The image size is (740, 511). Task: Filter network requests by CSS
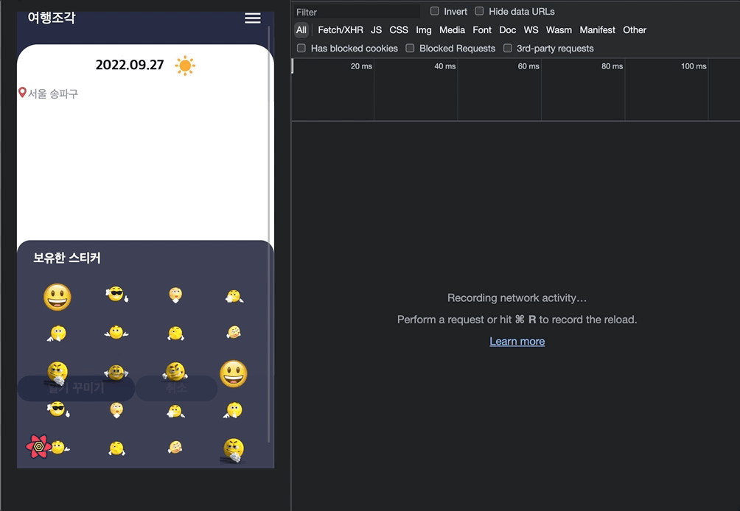tap(398, 30)
